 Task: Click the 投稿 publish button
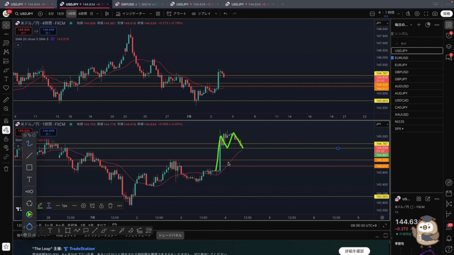tap(446, 14)
